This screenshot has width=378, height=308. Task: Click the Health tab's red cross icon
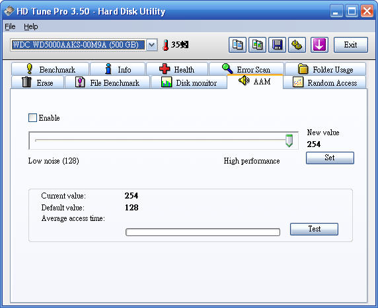[165, 69]
